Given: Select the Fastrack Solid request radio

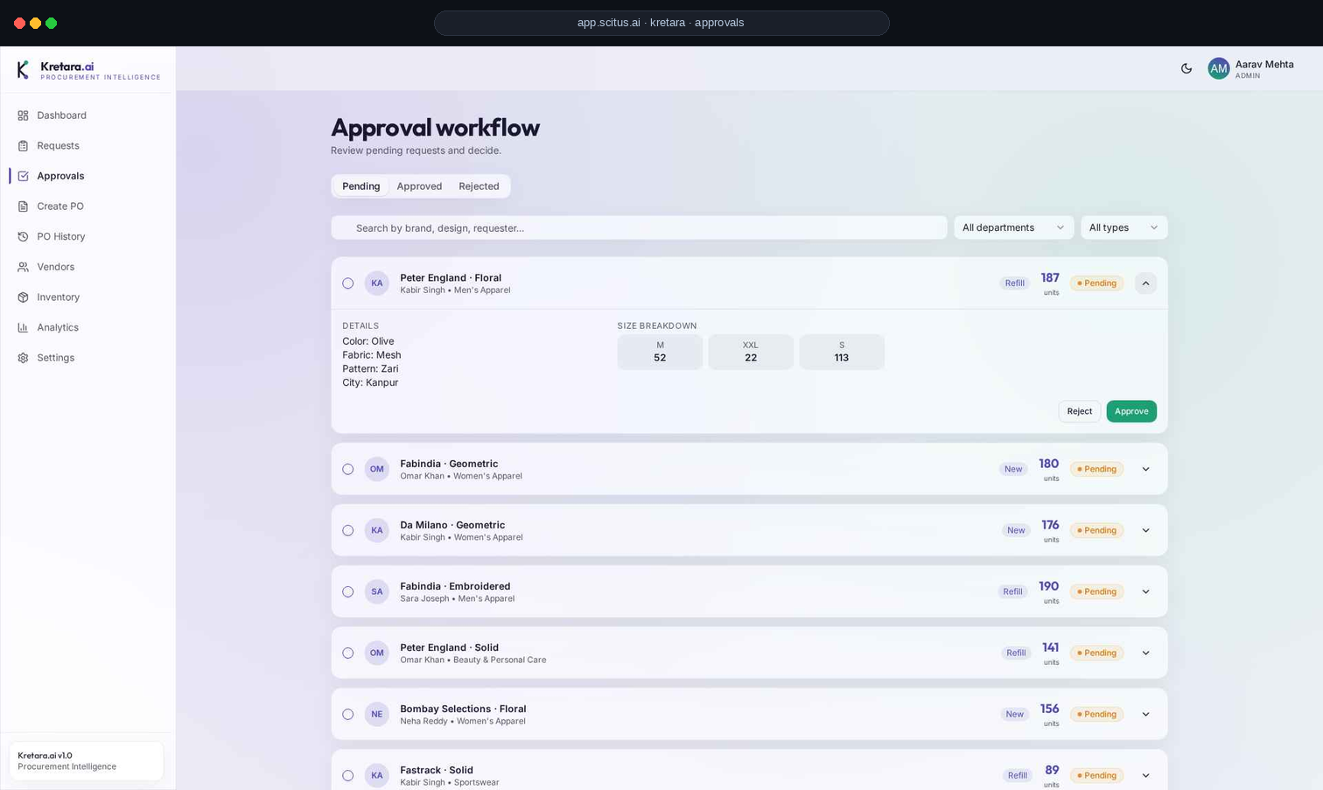Looking at the screenshot, I should [x=348, y=775].
